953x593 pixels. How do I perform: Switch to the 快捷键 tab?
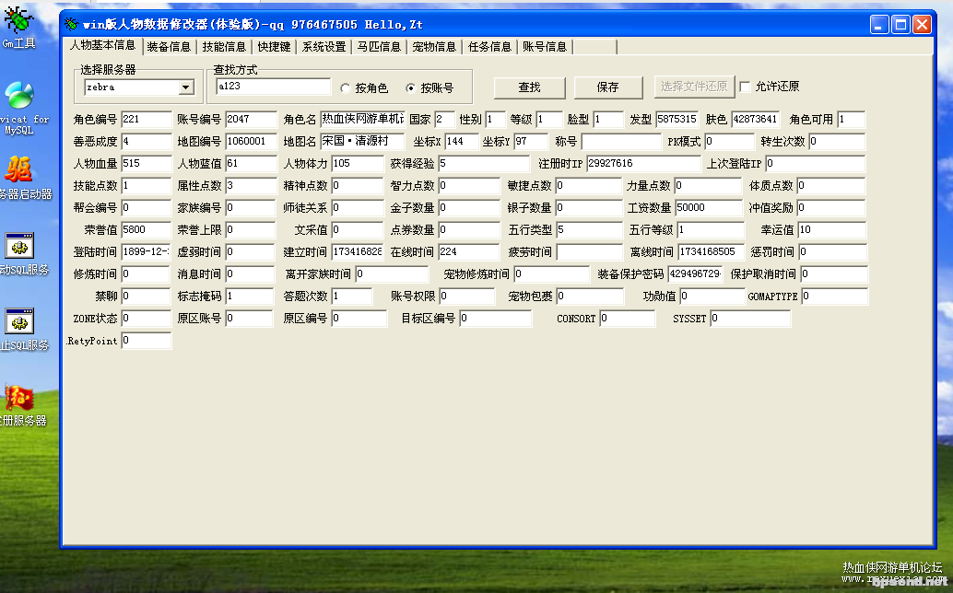(x=274, y=47)
